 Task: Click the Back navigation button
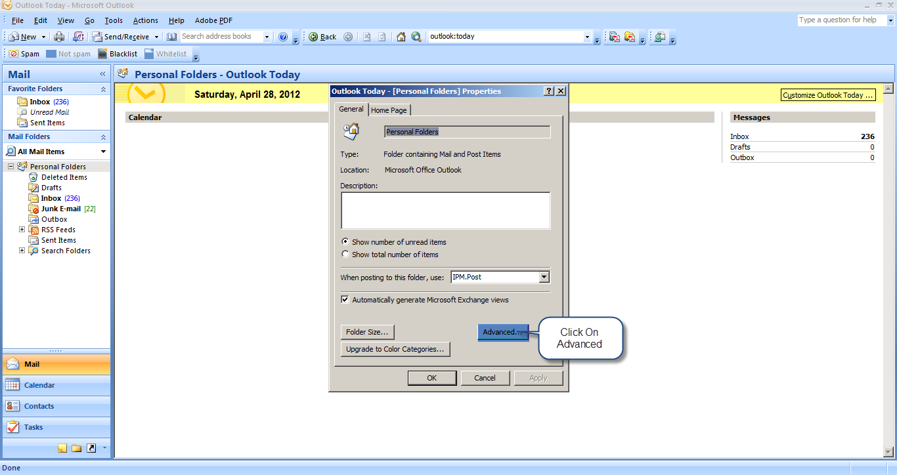click(x=322, y=37)
